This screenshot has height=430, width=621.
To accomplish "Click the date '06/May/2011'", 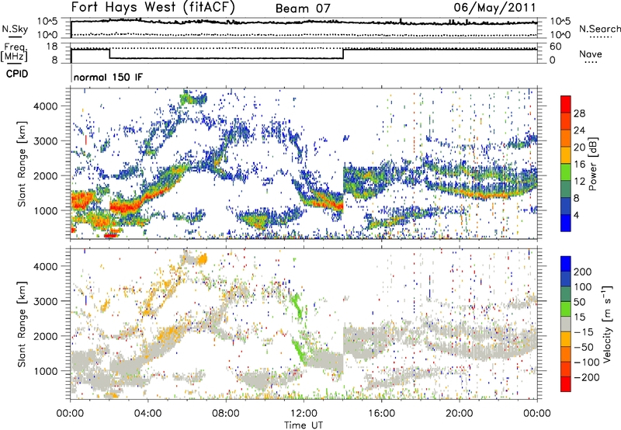I will click(x=494, y=7).
